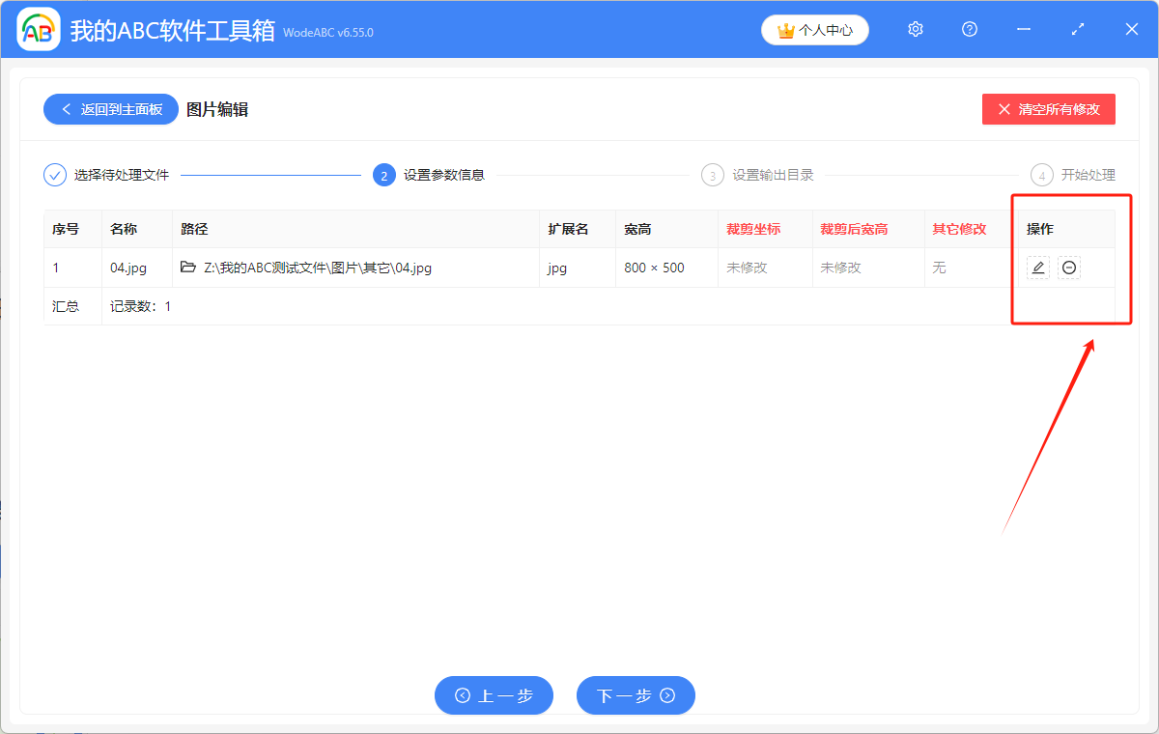The image size is (1159, 734).
Task: Click the folder icon beside the 04.jpg path
Action: (188, 268)
